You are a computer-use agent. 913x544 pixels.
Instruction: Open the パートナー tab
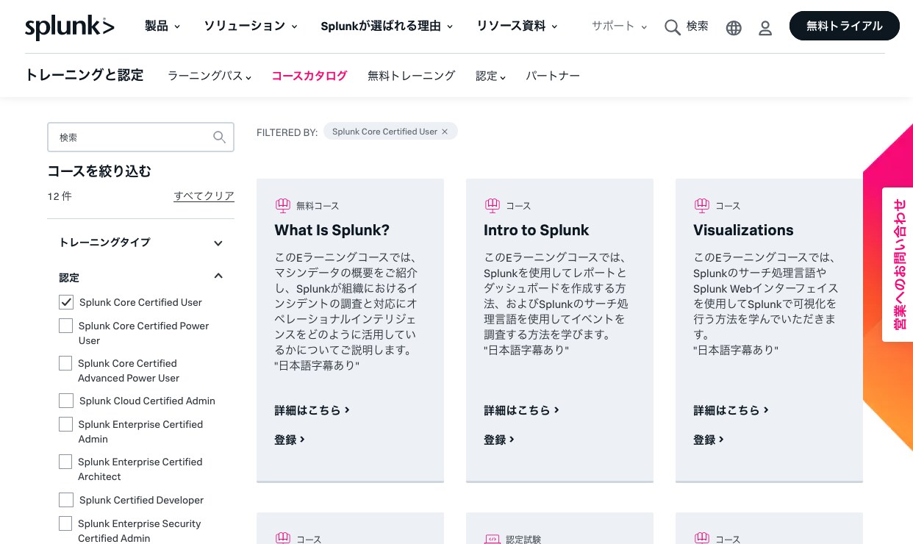point(553,76)
